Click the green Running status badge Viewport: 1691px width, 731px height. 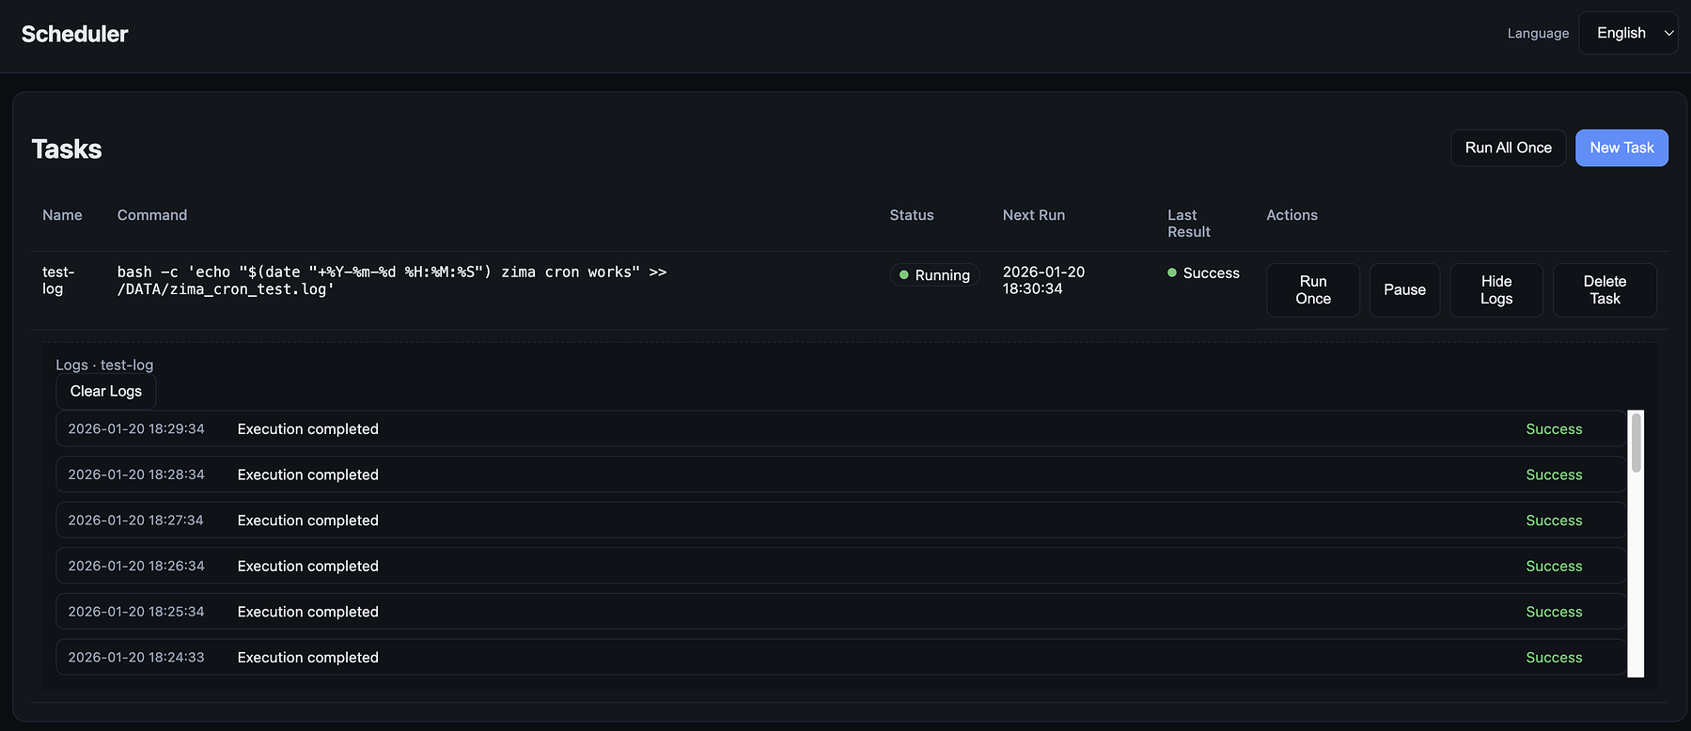(934, 275)
